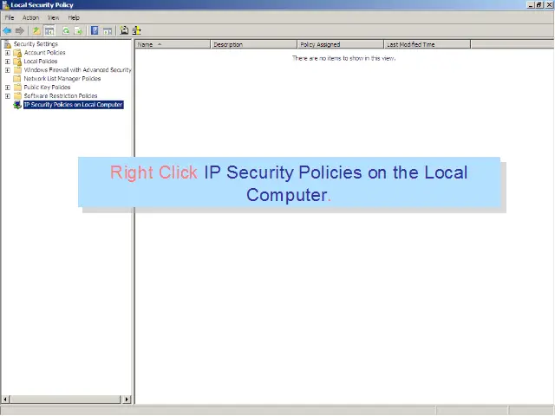This screenshot has height=416, width=555.
Task: Select Software Restriction Policies in tree
Action: coord(60,96)
